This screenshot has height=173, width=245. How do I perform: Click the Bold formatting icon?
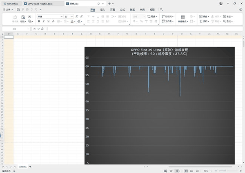pyautogui.click(x=39, y=21)
